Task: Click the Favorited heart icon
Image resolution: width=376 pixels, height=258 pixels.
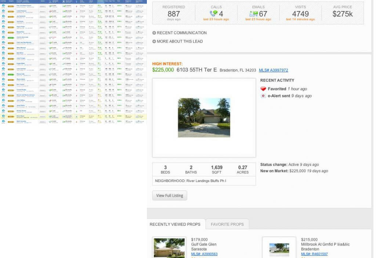Action: (263, 89)
